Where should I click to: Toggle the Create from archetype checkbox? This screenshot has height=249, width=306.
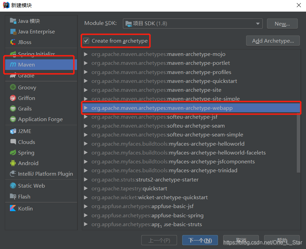click(x=86, y=41)
